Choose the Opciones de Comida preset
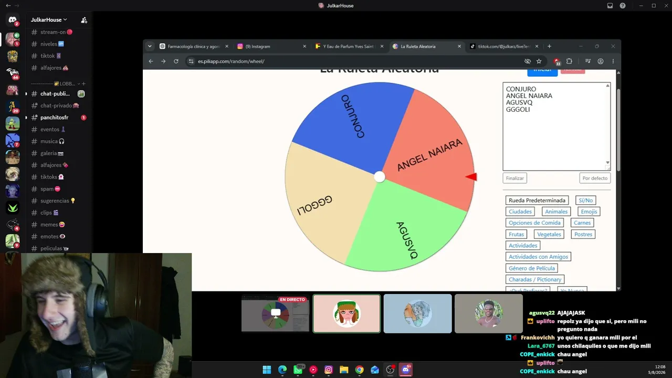Viewport: 672px width, 378px height. tap(535, 223)
